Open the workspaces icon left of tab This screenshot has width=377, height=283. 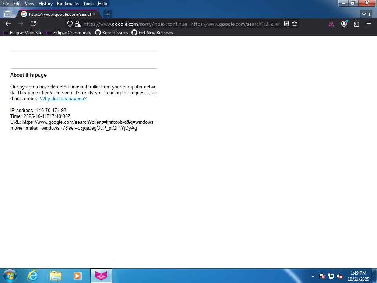pos(7,14)
